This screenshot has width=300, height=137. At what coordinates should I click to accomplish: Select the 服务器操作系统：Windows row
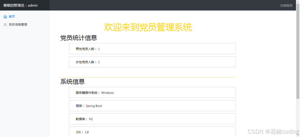152,93
